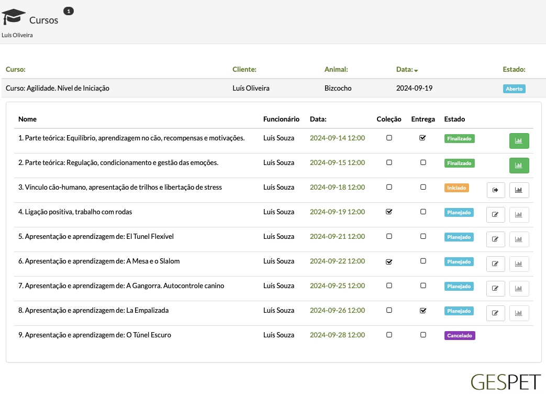
Task: Edit session 4 Ligação positiva with pencil icon
Action: pos(496,215)
